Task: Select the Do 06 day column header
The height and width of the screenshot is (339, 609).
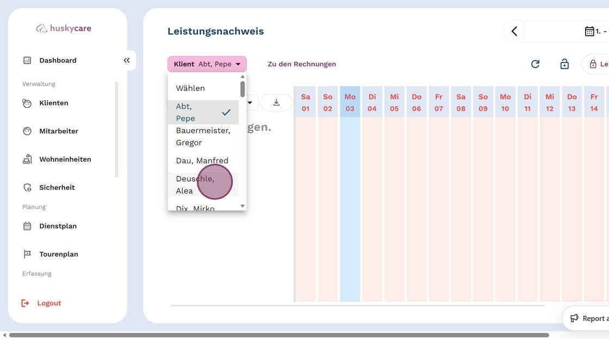Action: [x=417, y=103]
